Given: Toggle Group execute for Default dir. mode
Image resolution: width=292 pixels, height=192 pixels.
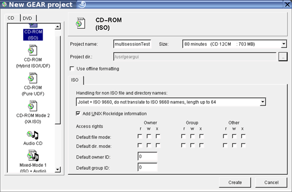Looking at the screenshot, I should pos(201,145).
